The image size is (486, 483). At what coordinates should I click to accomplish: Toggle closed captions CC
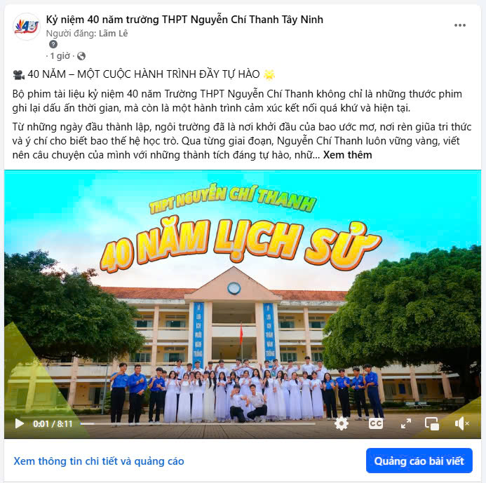pyautogui.click(x=376, y=423)
